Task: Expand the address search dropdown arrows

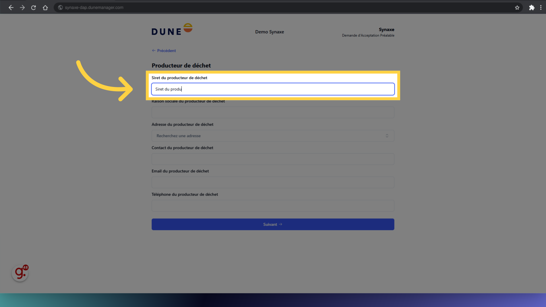Action: [387, 136]
